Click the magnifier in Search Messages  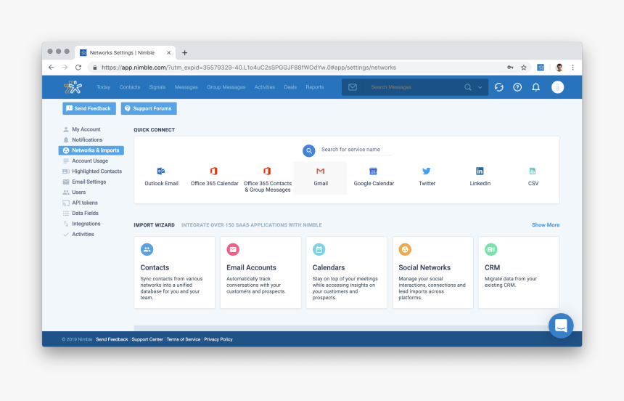[467, 87]
